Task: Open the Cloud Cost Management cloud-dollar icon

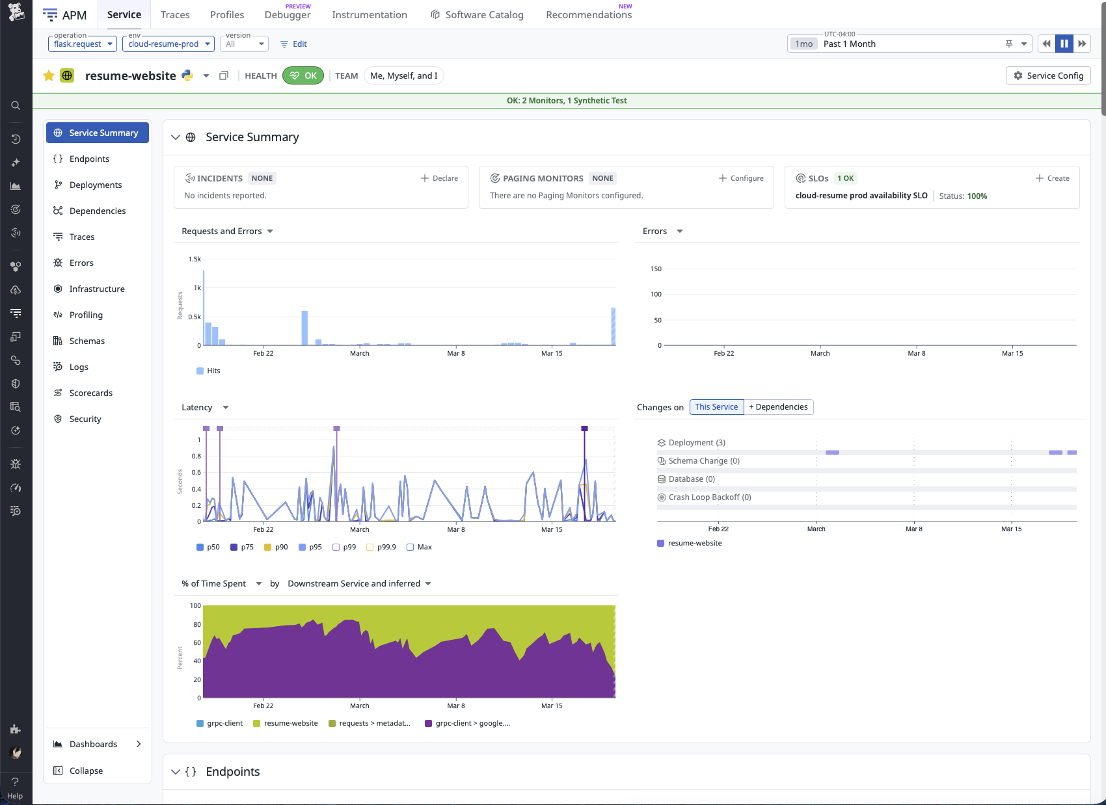Action: (x=16, y=290)
